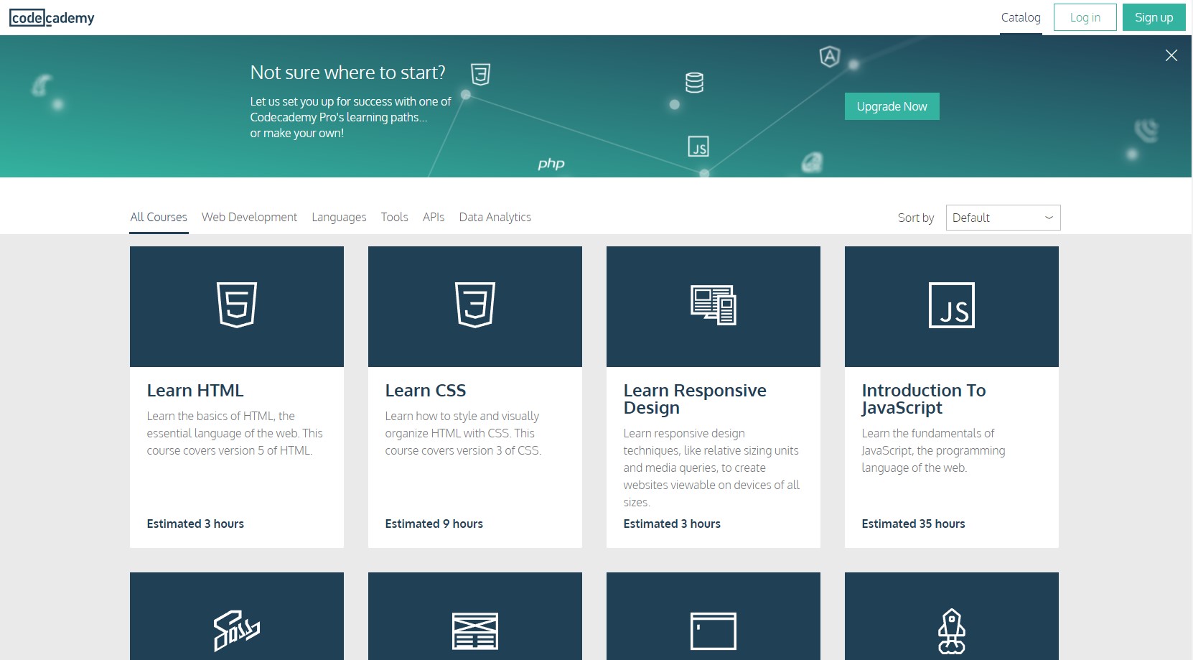
Task: Click the Upgrade Now button
Action: point(892,106)
